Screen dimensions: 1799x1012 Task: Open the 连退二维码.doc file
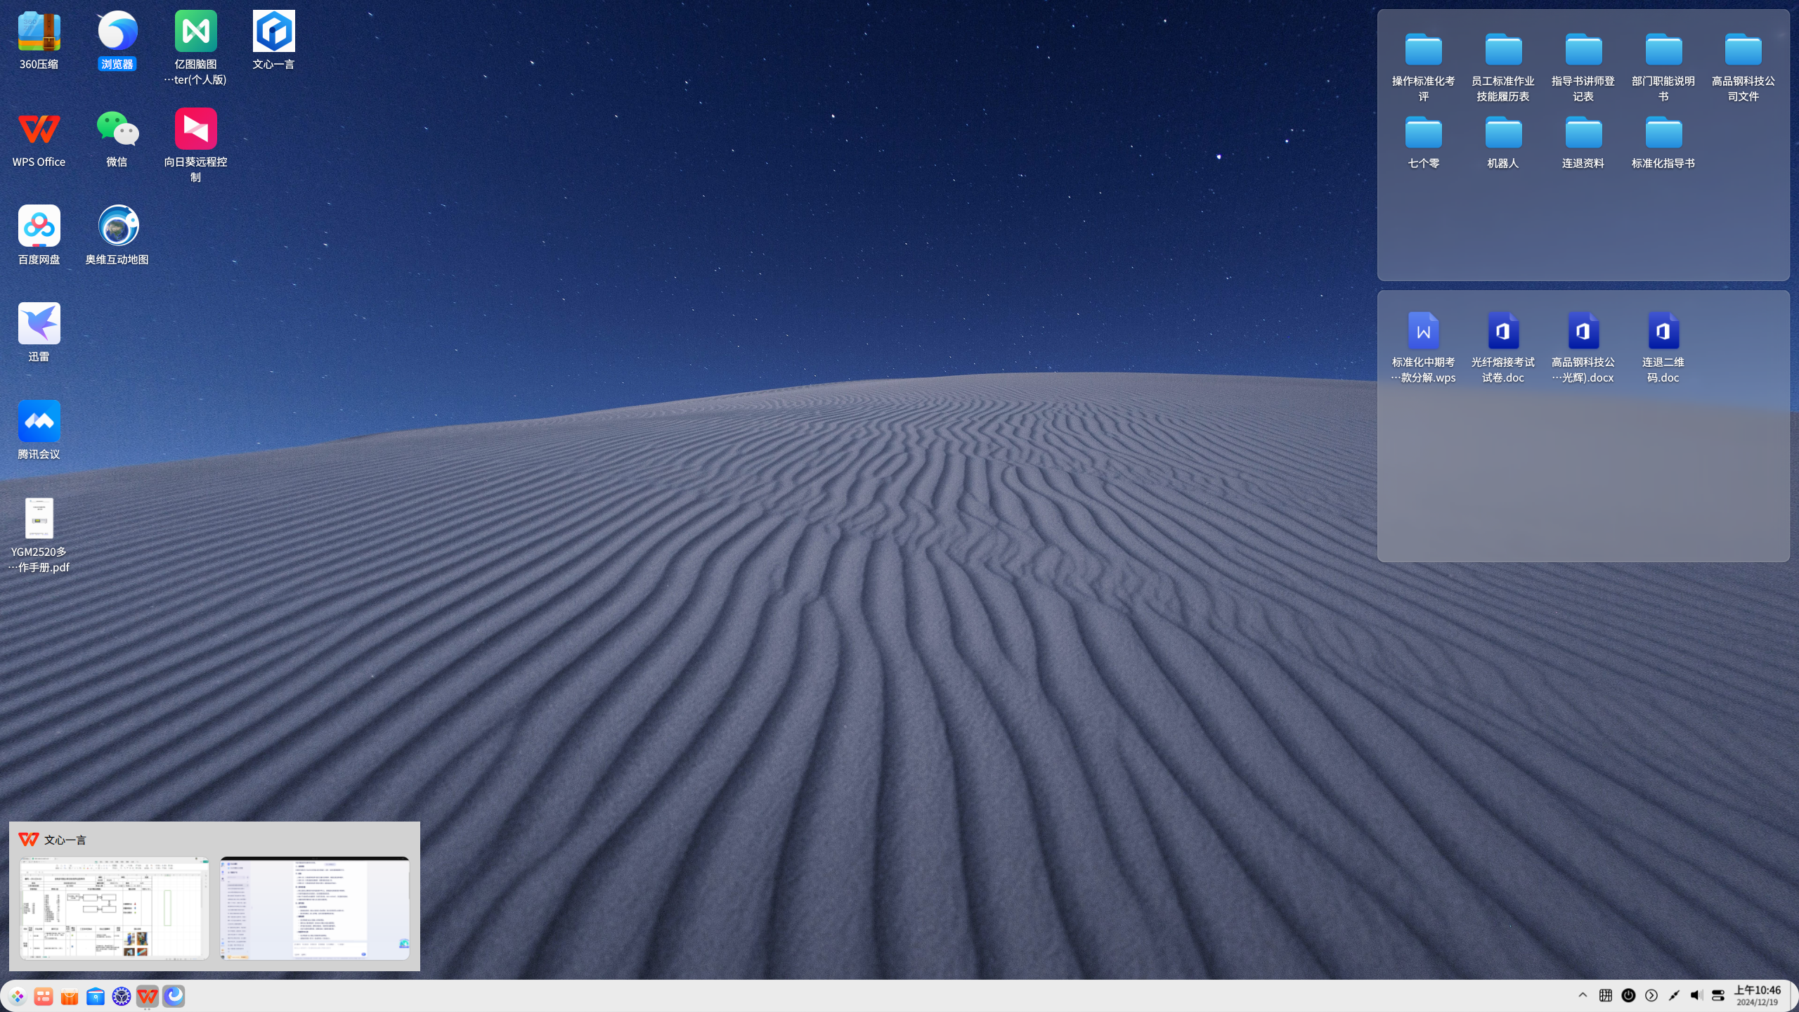coord(1663,348)
